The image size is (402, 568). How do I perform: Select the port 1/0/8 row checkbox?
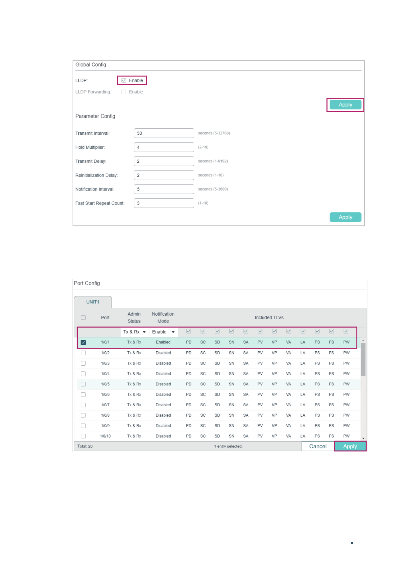[83, 415]
